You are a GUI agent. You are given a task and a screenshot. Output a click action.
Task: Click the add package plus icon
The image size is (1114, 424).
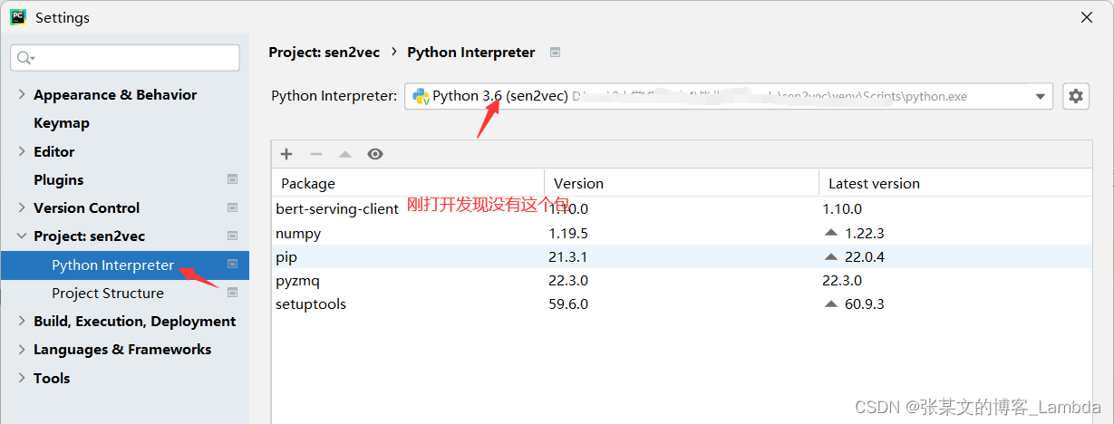tap(286, 154)
